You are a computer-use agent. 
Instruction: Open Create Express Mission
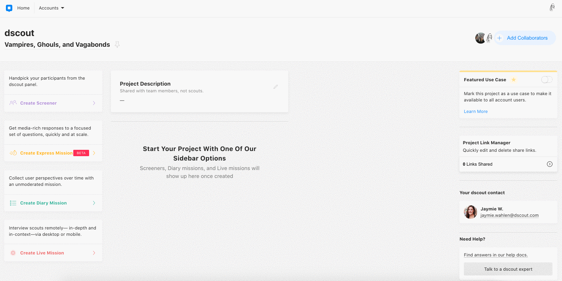pos(46,153)
